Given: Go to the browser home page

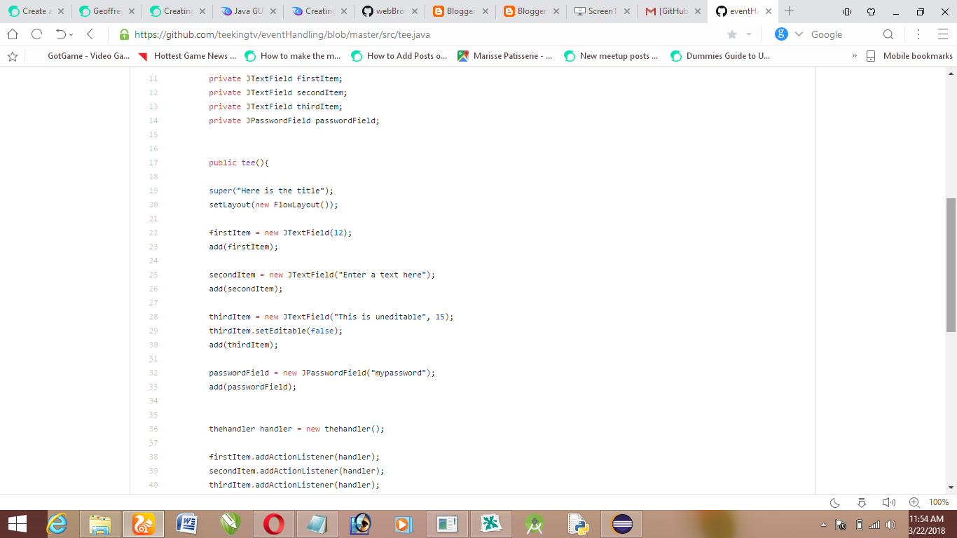Looking at the screenshot, I should click(13, 34).
